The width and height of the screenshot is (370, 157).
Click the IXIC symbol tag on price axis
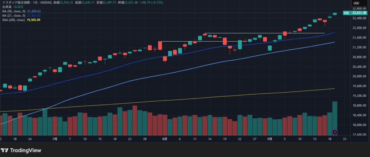[346, 13]
